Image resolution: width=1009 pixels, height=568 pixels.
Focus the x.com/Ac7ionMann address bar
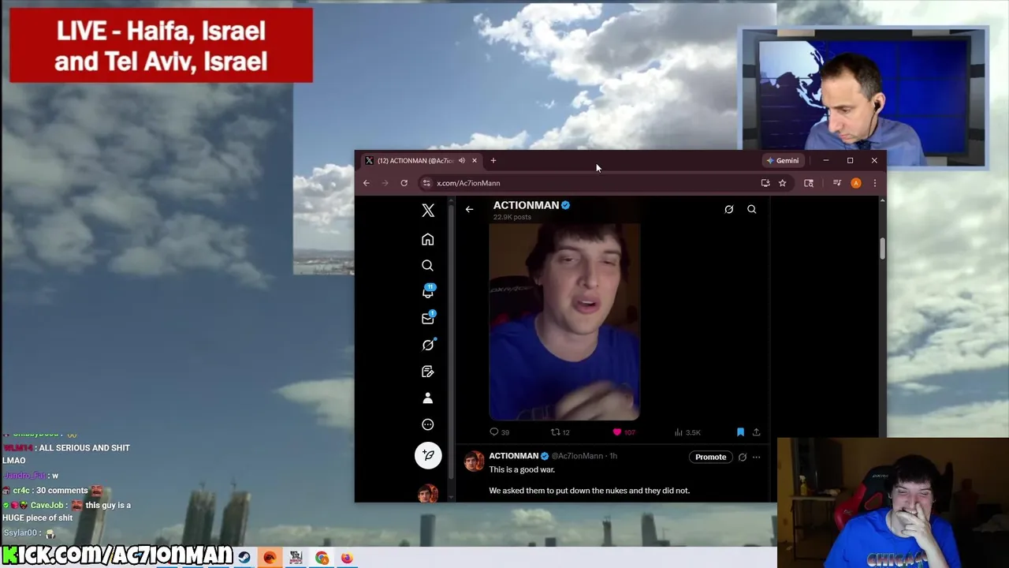coord(591,183)
